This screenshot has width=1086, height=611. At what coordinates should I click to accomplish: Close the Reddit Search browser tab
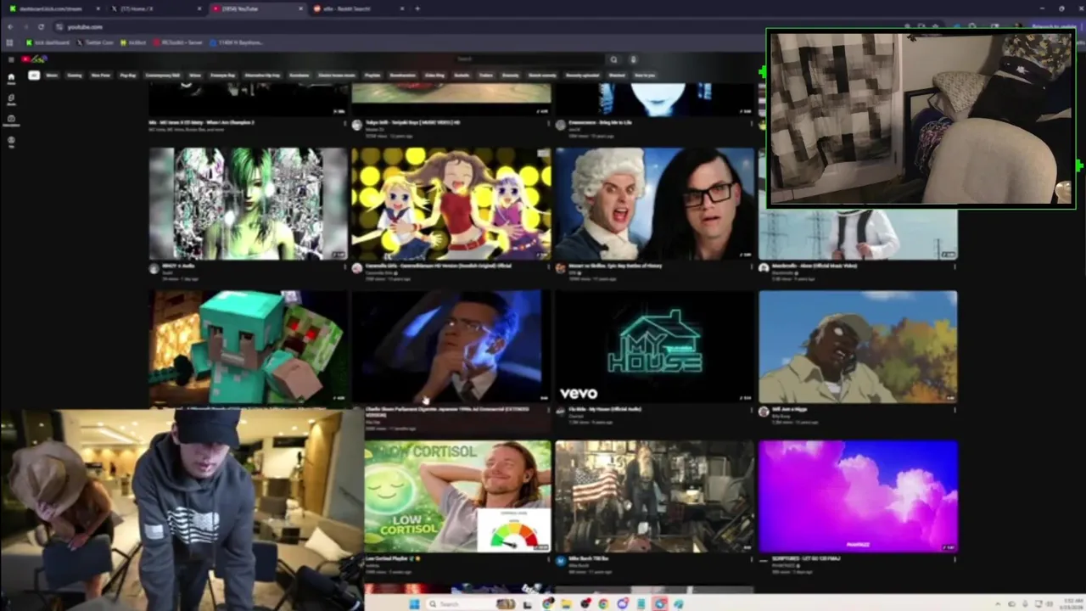401,8
